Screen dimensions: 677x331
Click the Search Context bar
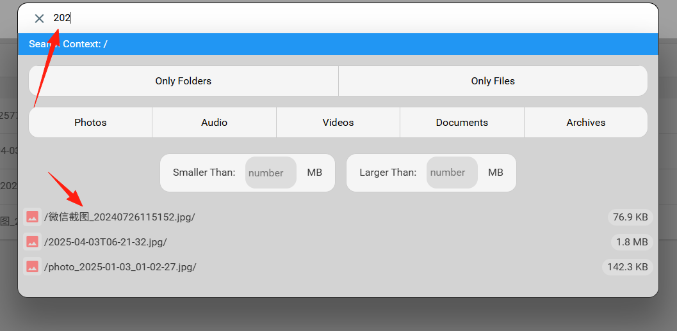(338, 44)
